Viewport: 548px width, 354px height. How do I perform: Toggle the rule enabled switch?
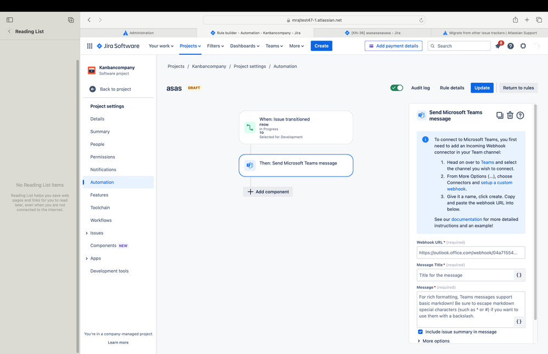point(397,88)
